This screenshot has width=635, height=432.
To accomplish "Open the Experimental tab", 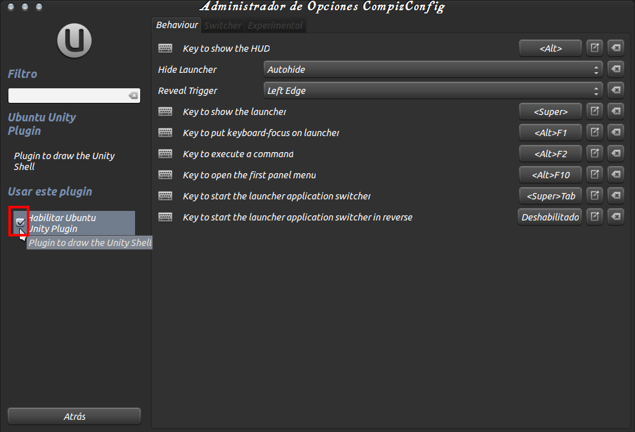I will tap(275, 25).
